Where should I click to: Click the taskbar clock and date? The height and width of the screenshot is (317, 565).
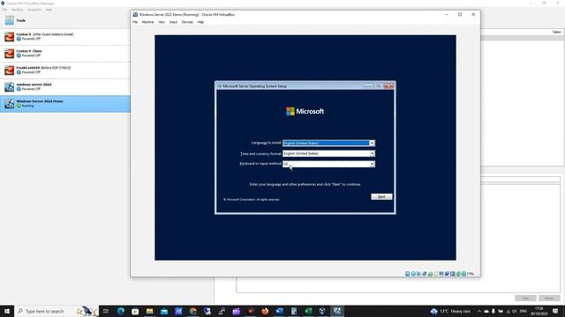point(539,311)
